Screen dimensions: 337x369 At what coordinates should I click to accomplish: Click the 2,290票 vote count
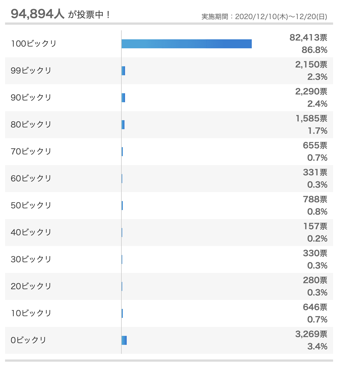click(x=311, y=91)
